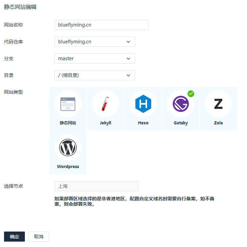Click the green checkmark on Gatsby

point(191,94)
